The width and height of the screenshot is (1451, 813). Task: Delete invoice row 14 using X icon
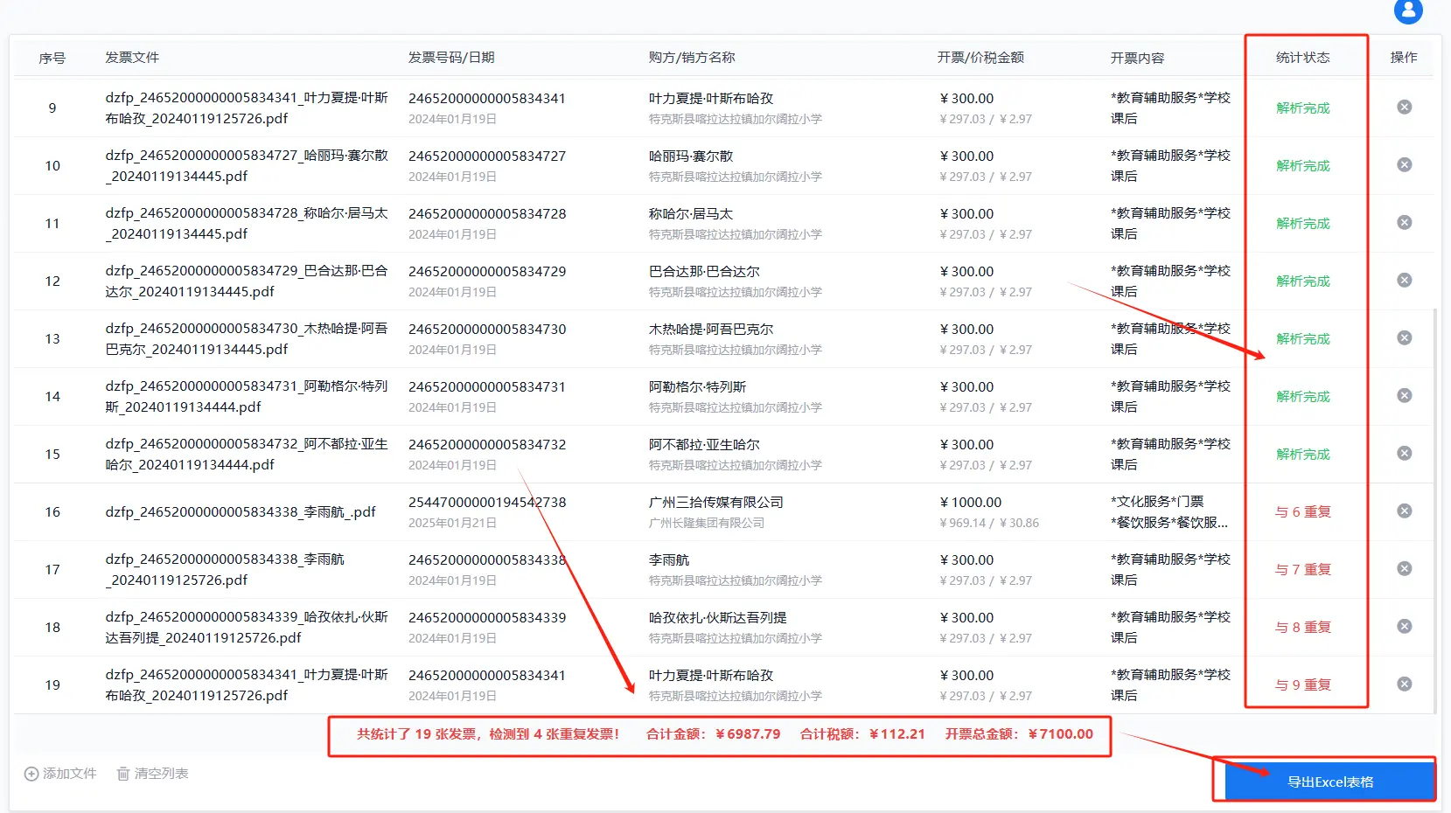point(1404,396)
